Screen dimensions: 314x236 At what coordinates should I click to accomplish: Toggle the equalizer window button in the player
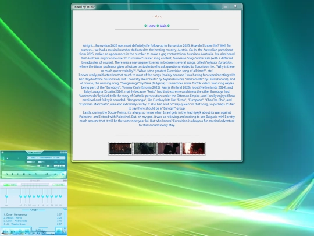click(x=56, y=166)
